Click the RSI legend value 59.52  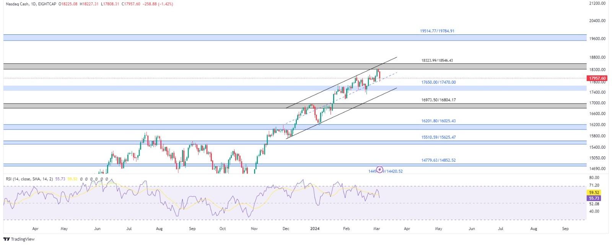73,178
